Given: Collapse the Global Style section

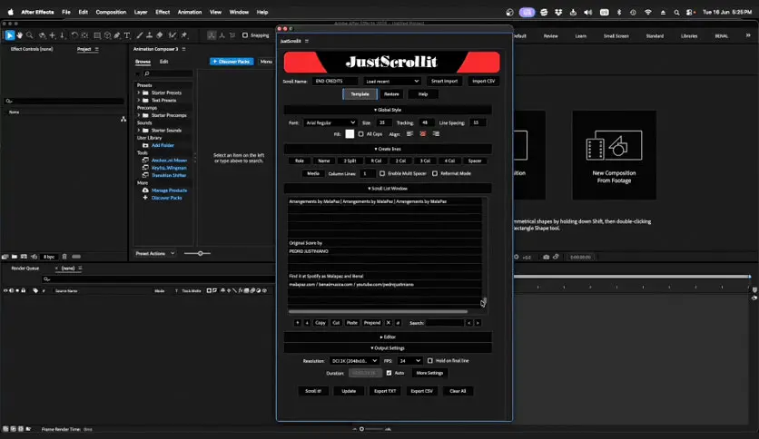Looking at the screenshot, I should (388, 110).
